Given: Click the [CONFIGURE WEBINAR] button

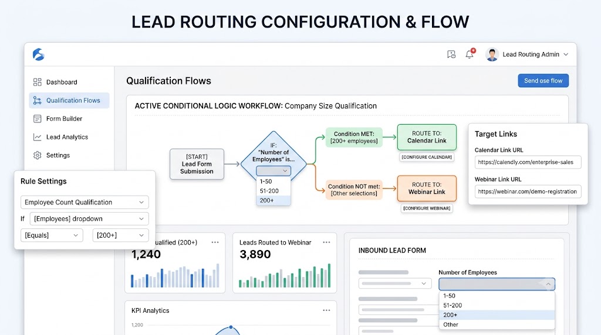Looking at the screenshot, I should [427, 208].
